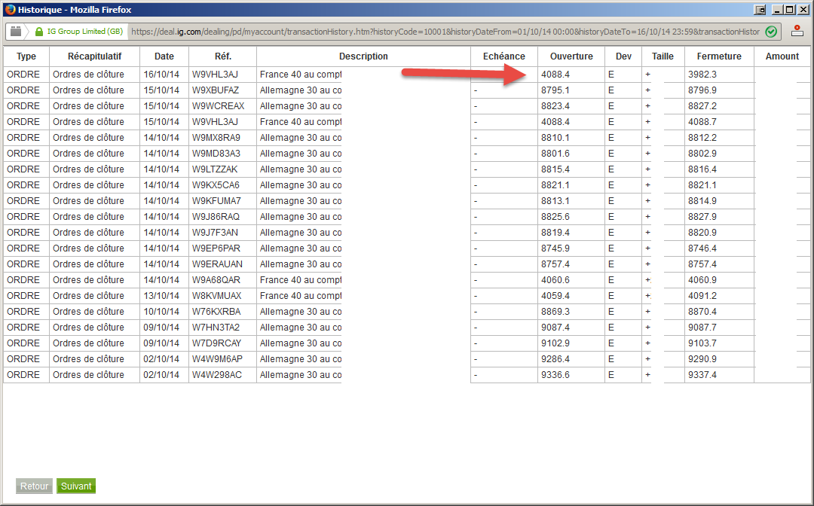Viewport: 814px width, 506px height.
Task: Click the Fermeture column header
Action: [x=719, y=56]
